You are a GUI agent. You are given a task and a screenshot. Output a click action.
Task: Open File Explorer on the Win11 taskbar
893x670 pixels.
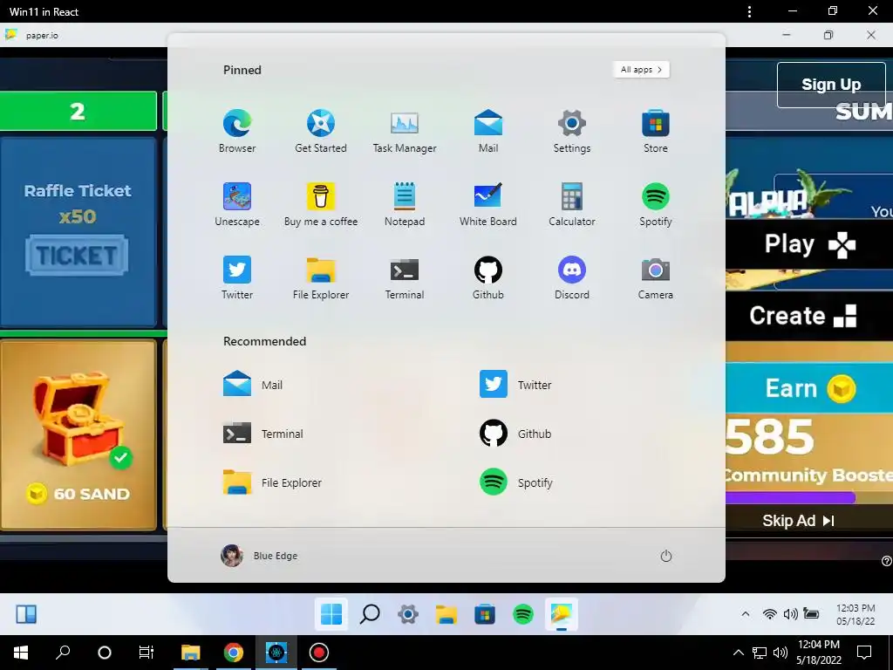click(x=446, y=614)
